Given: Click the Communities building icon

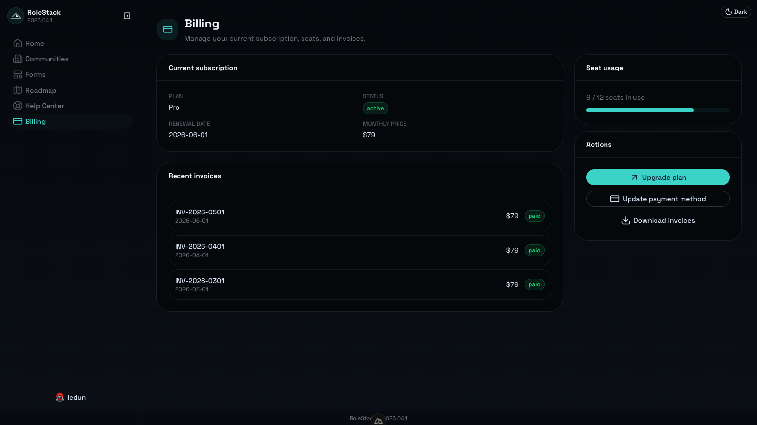Looking at the screenshot, I should coord(18,59).
